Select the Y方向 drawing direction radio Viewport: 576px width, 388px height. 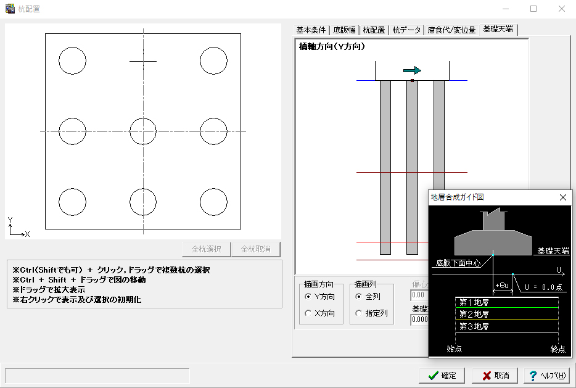(319, 297)
